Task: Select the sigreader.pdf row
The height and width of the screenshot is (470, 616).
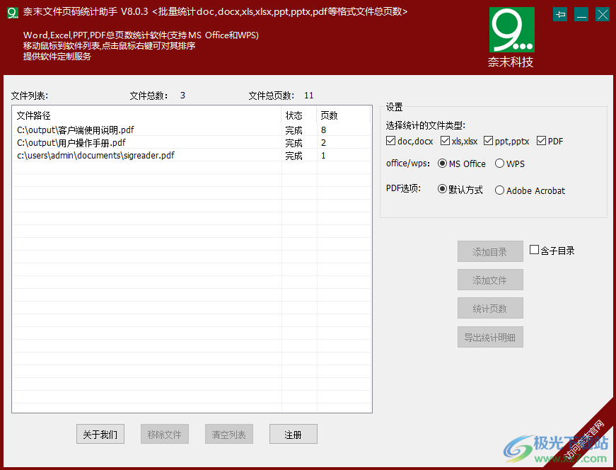Action: point(192,155)
